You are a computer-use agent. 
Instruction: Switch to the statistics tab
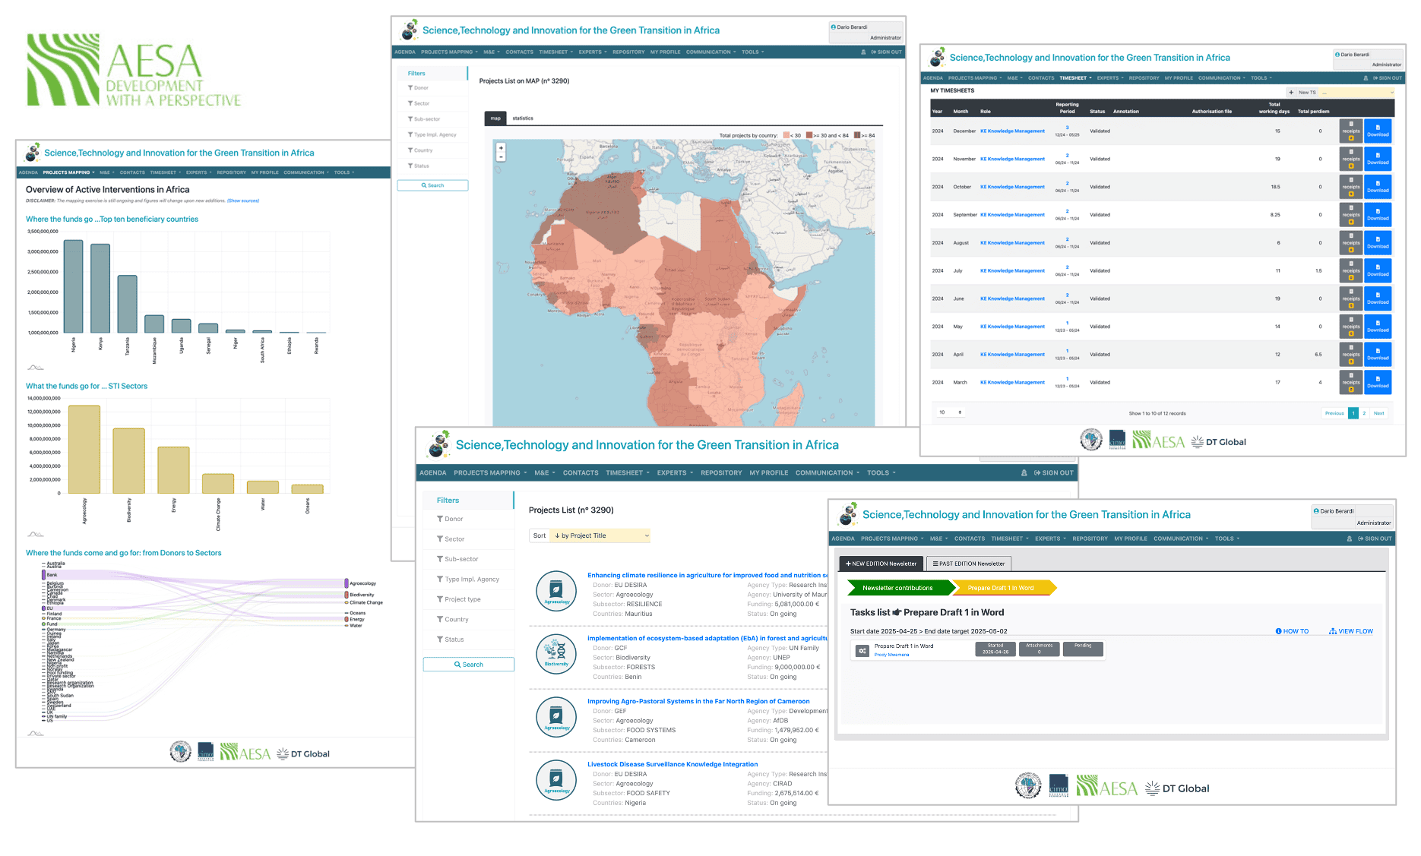point(523,118)
